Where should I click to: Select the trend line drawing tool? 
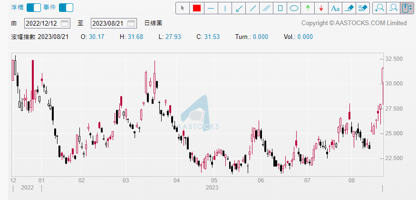pos(253,8)
